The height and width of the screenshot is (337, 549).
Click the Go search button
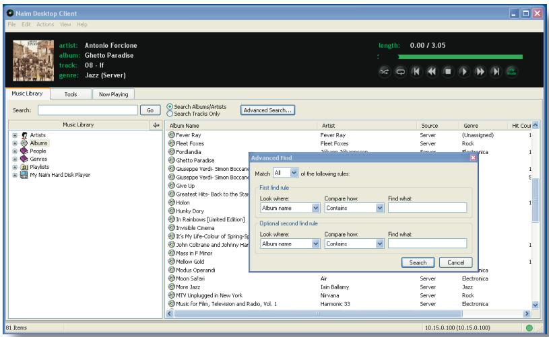(150, 110)
